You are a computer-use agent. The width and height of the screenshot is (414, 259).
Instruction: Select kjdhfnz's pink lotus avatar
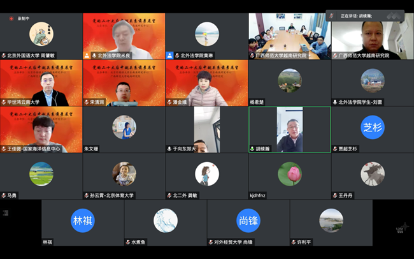[x=290, y=174]
